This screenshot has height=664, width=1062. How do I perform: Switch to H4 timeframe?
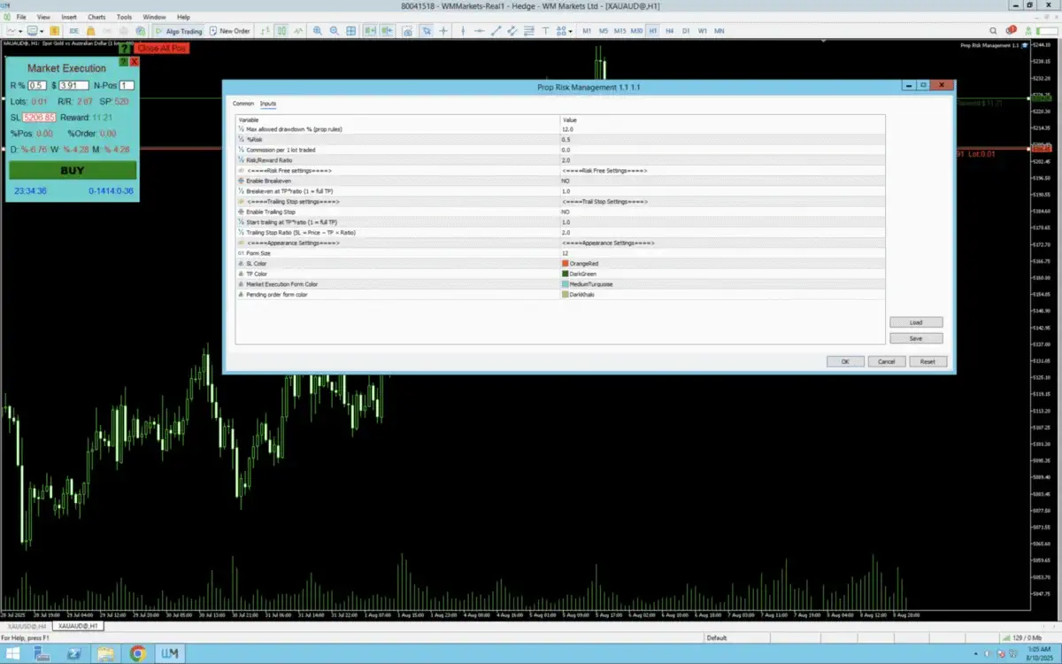(670, 31)
